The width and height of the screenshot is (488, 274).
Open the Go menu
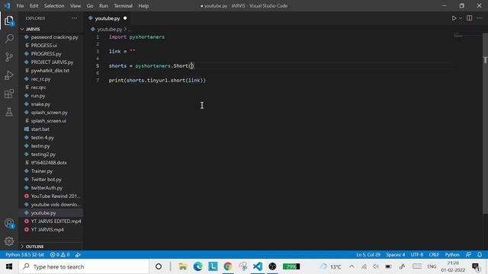click(x=90, y=6)
